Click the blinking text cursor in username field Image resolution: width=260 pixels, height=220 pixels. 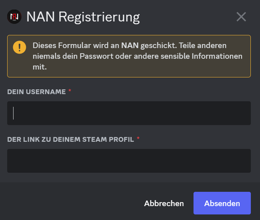click(13, 113)
